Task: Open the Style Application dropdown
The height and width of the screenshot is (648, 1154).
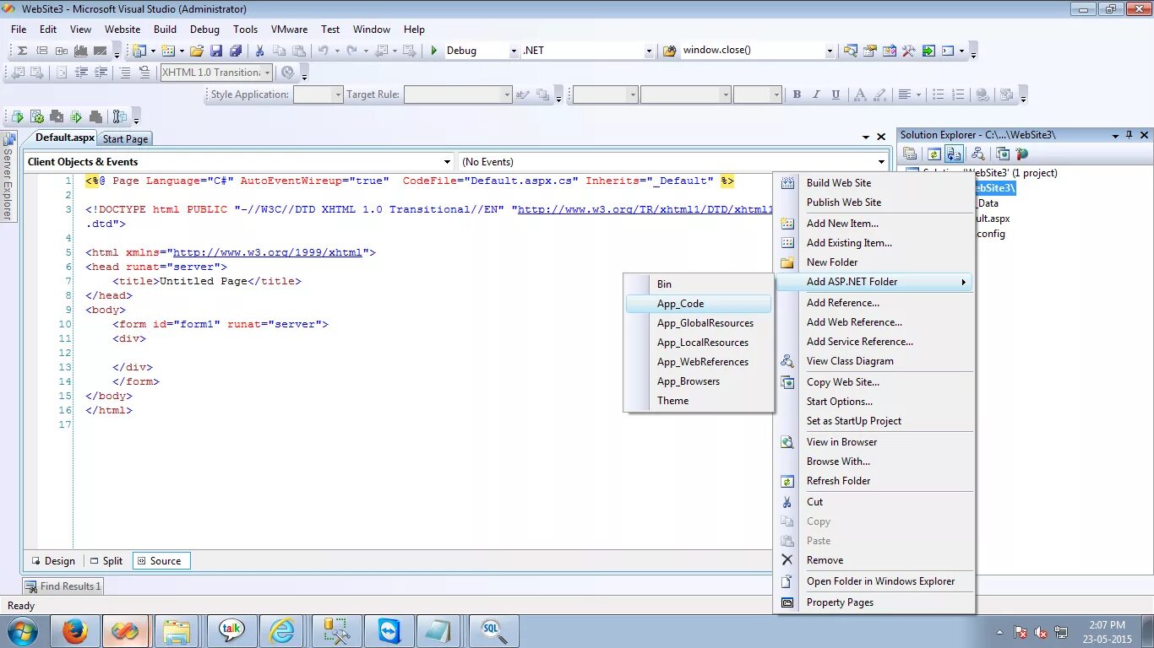Action: pos(338,94)
